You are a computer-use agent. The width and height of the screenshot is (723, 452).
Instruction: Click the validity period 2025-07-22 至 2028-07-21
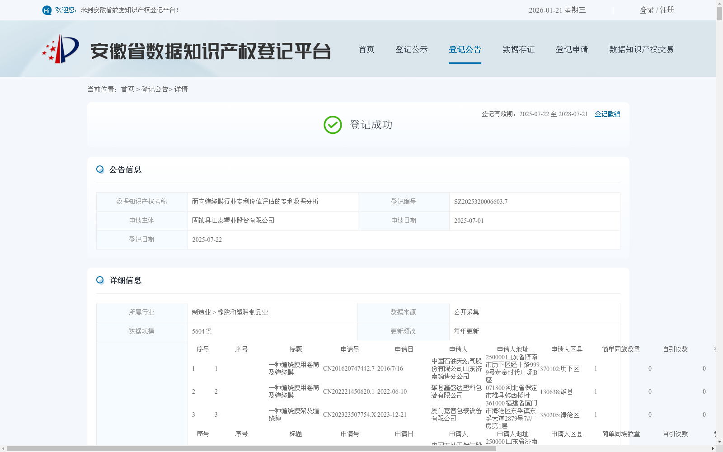554,114
